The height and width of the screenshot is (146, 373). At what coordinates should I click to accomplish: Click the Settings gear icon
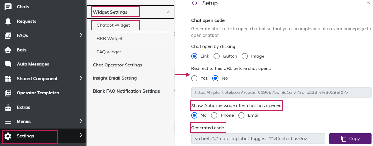[x=8, y=136]
